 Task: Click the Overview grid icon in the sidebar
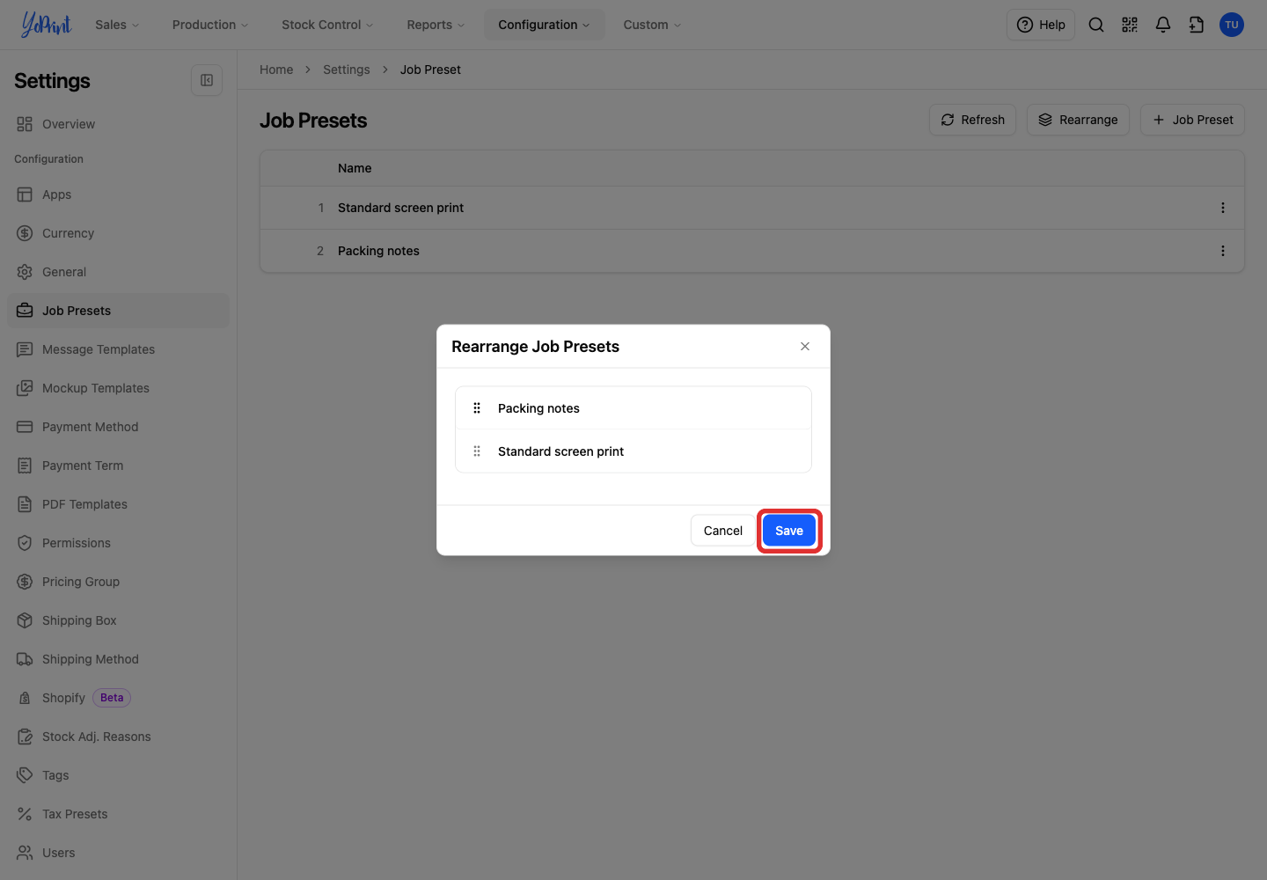pyautogui.click(x=25, y=124)
